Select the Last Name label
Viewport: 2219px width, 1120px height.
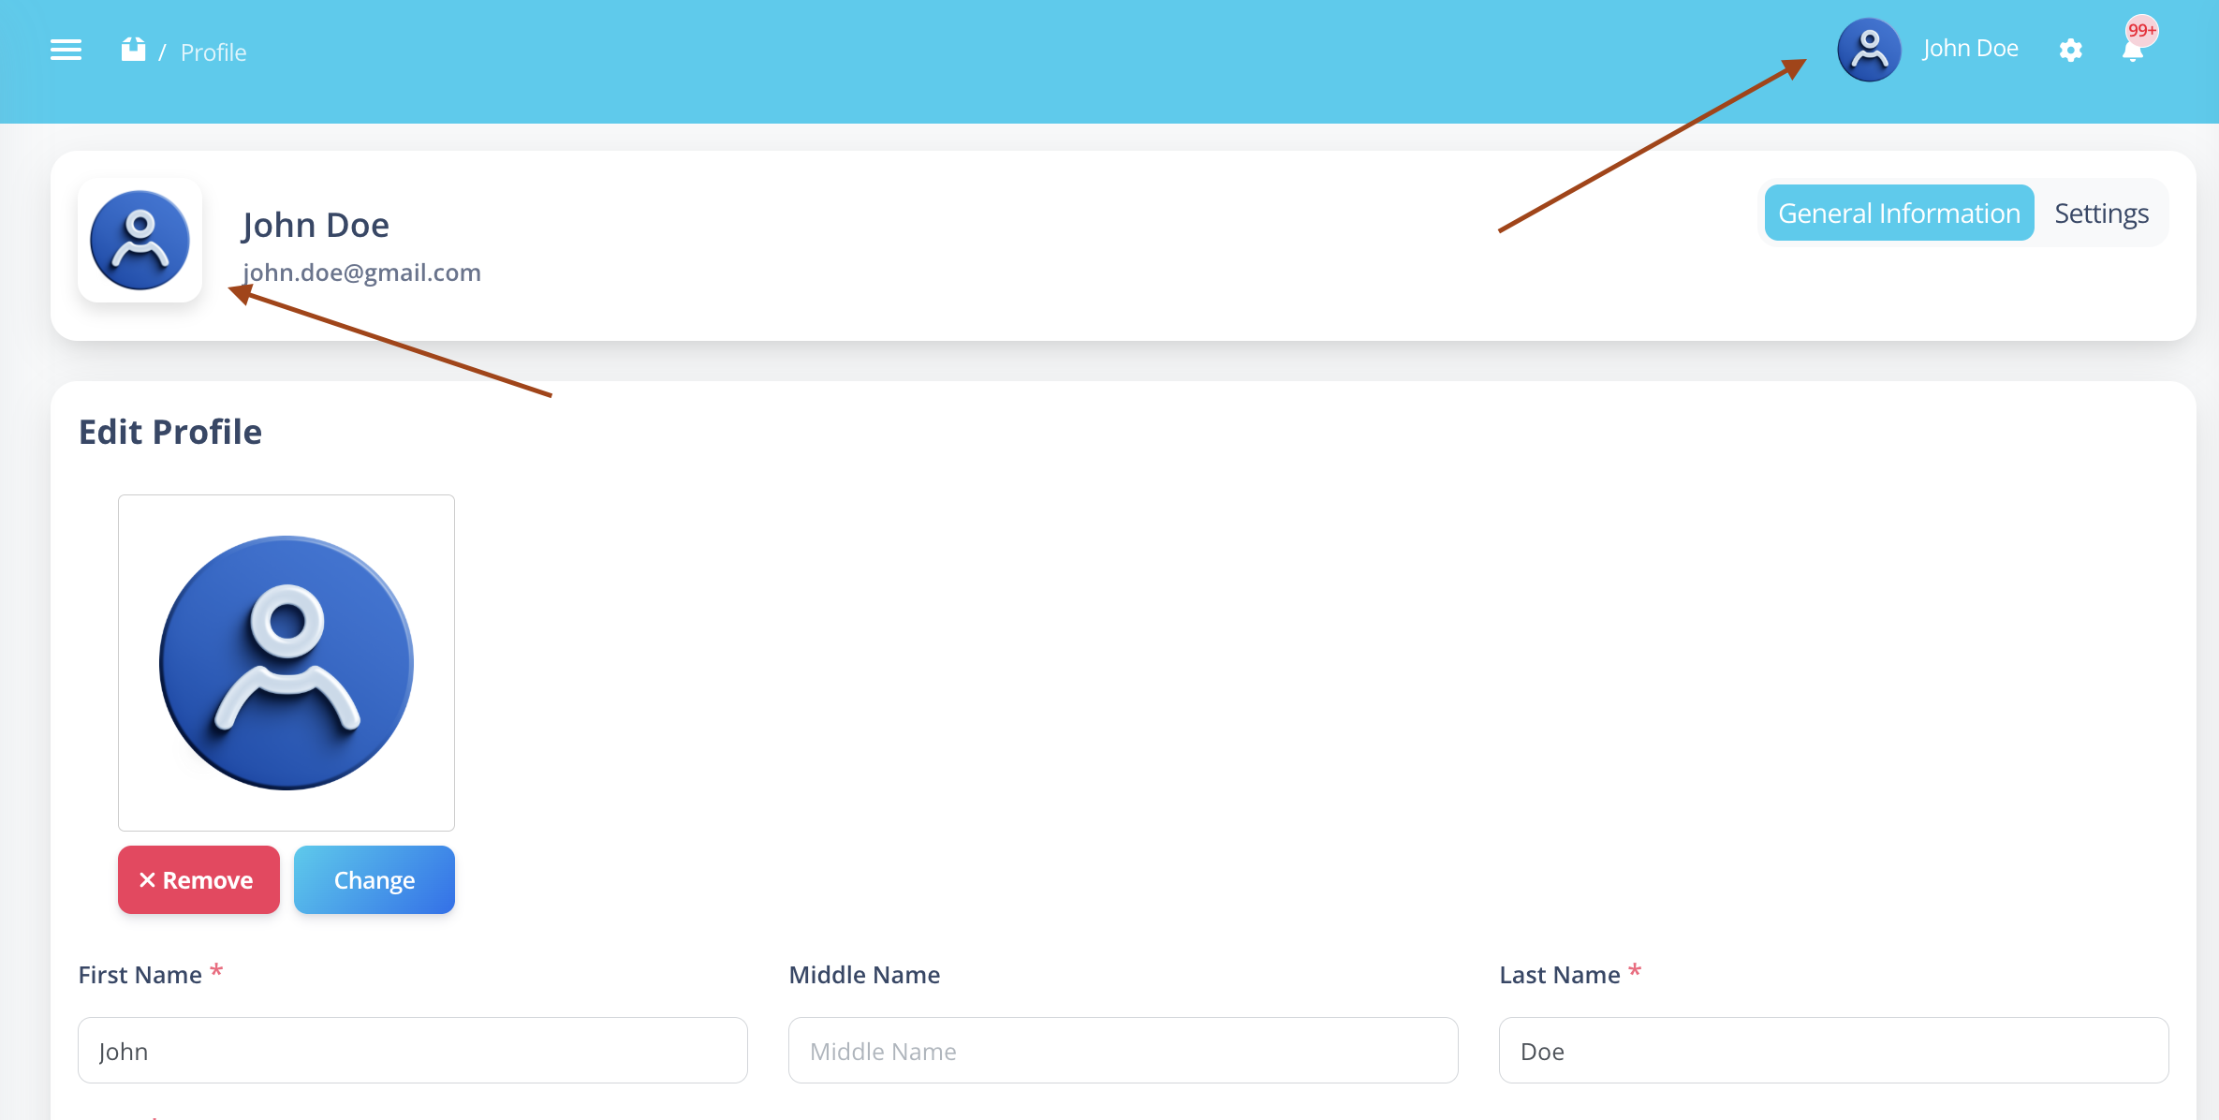click(x=1560, y=975)
